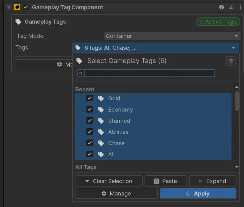
Task: Select the AI row text
Action: [x=111, y=154]
